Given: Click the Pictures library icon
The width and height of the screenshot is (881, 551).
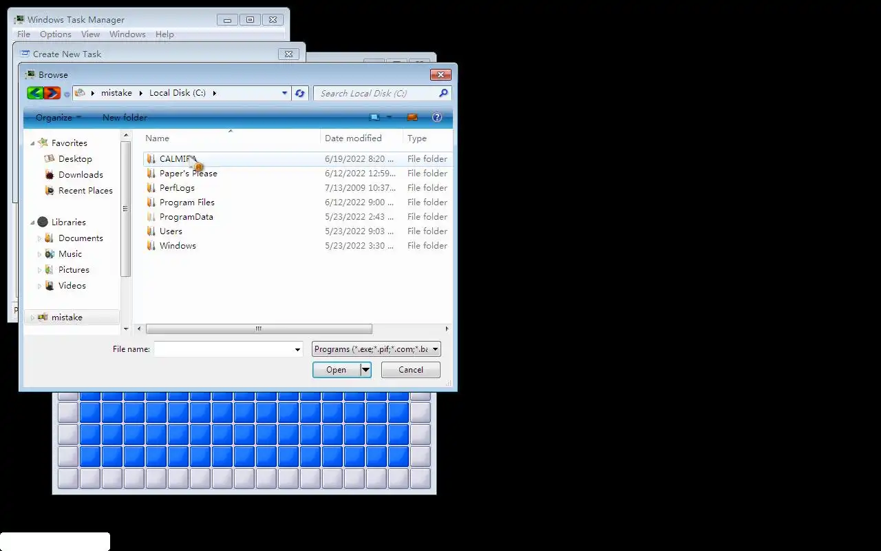Looking at the screenshot, I should [x=50, y=269].
